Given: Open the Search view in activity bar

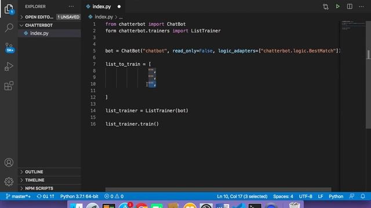Looking at the screenshot, I should click(x=9, y=28).
